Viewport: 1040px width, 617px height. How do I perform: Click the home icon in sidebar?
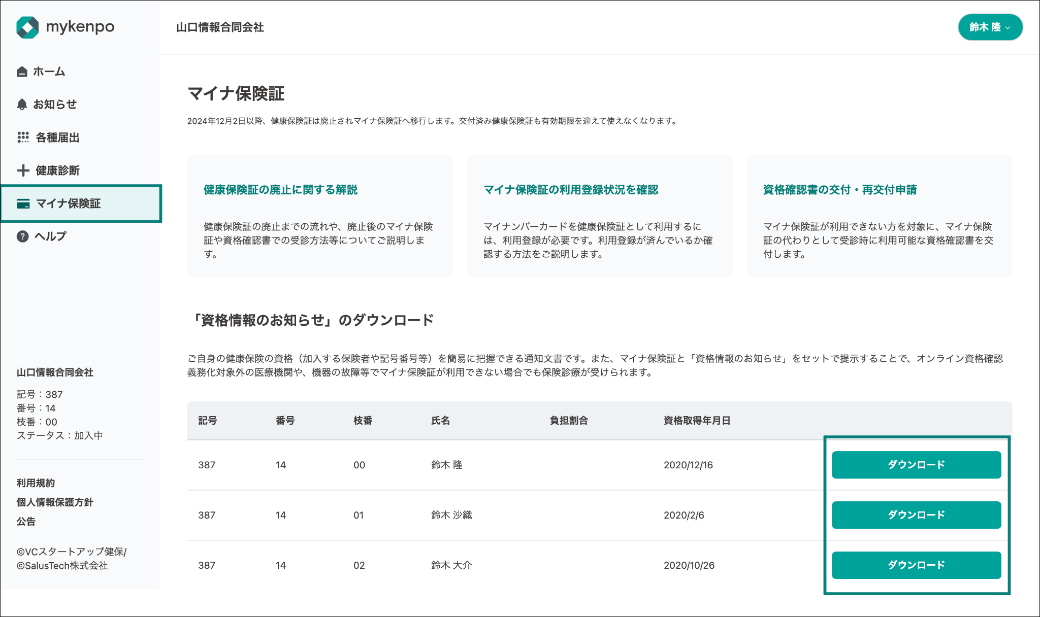[22, 72]
